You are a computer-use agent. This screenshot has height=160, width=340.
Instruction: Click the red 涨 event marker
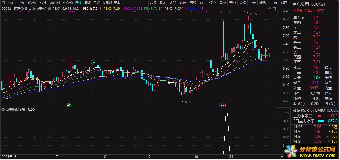click(224, 105)
